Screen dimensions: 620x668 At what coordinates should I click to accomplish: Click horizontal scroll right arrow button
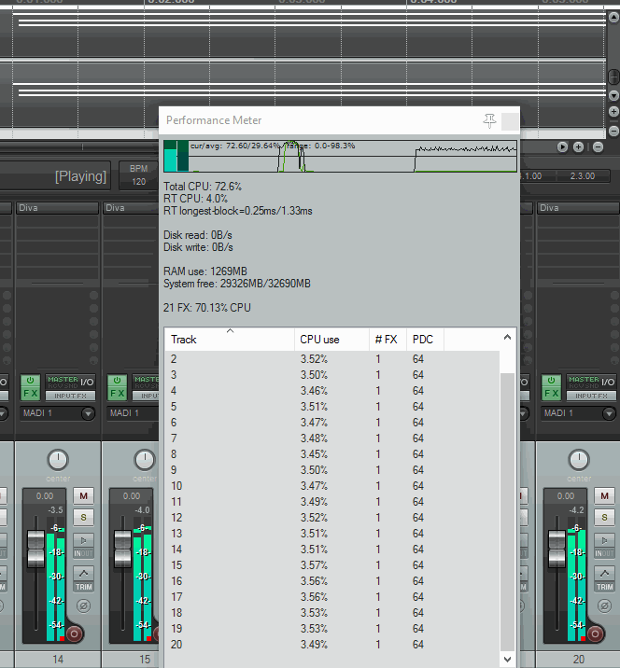[562, 147]
